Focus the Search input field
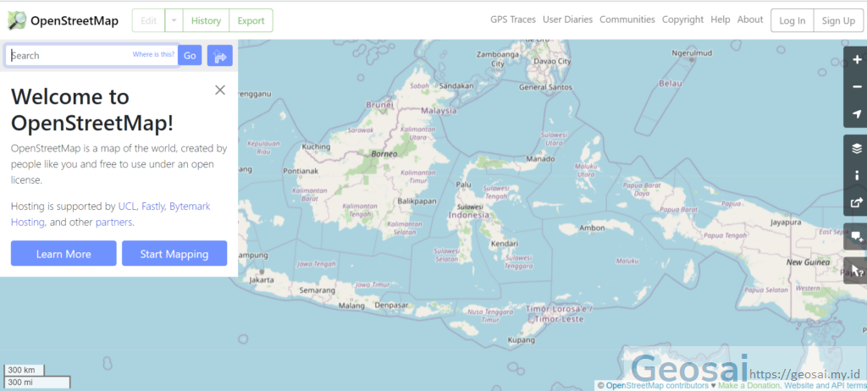 (91, 55)
